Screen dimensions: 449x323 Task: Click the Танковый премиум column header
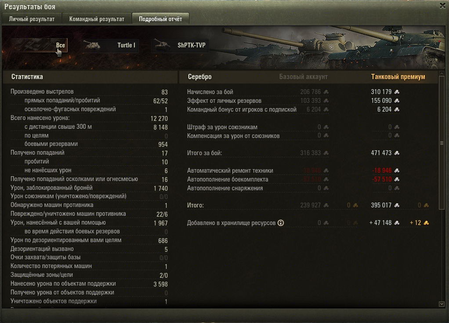point(398,77)
